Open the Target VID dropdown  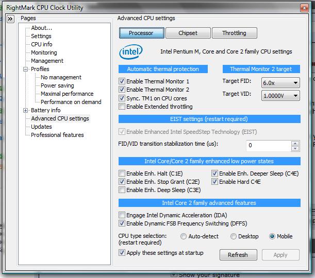(x=280, y=96)
